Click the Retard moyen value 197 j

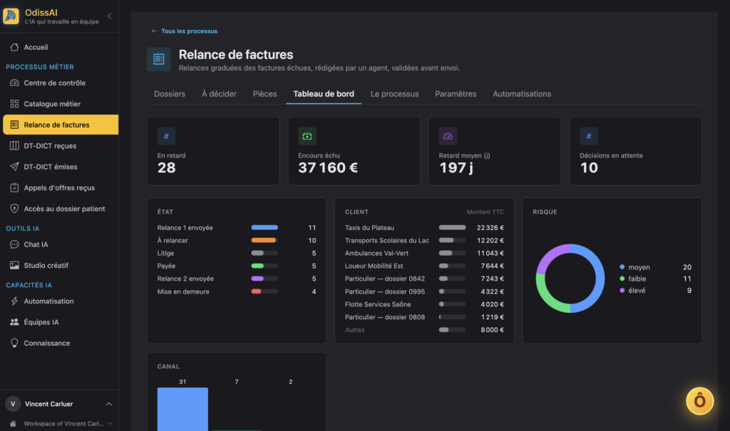coord(456,167)
